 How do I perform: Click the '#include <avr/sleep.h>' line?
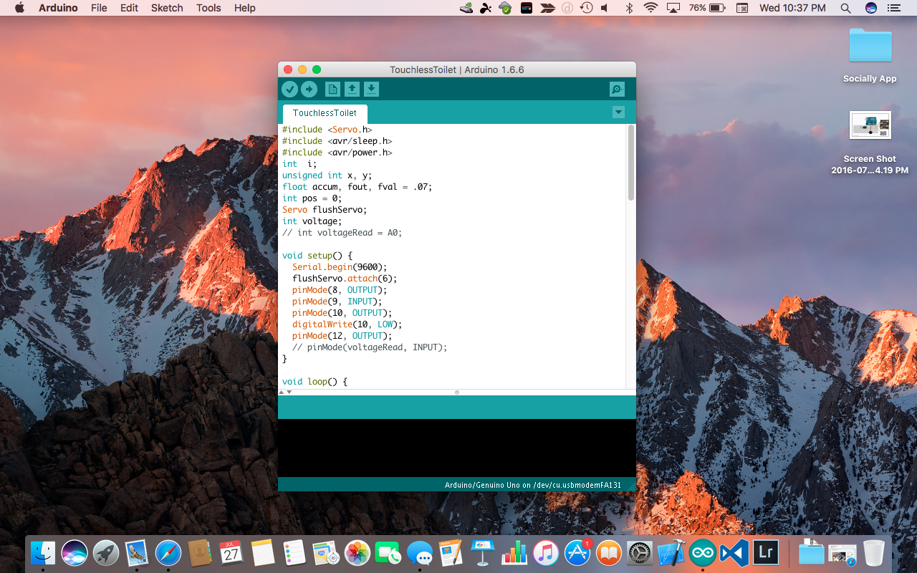point(337,141)
